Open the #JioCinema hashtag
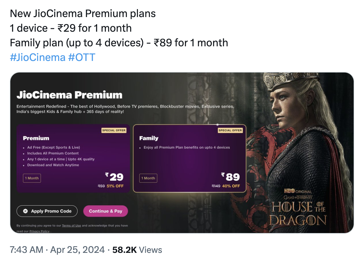Screen dimensions: 364x262 point(37,57)
